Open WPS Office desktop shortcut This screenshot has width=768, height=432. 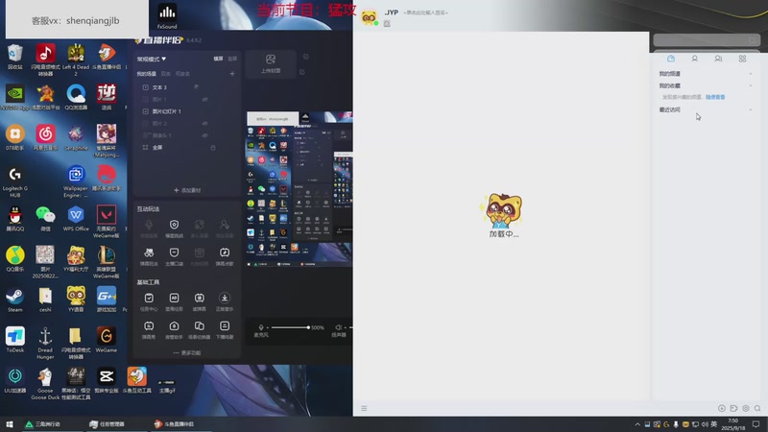[76, 219]
